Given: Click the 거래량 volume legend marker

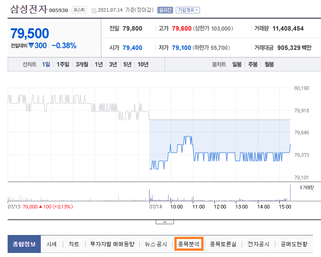Looking at the screenshot, I should [301, 187].
